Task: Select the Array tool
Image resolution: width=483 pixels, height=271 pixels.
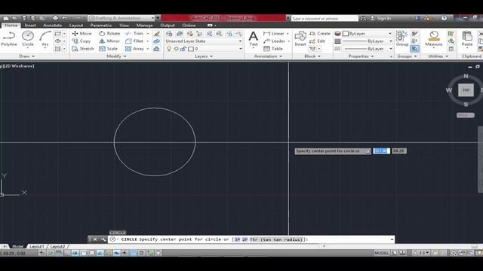Action: point(135,48)
